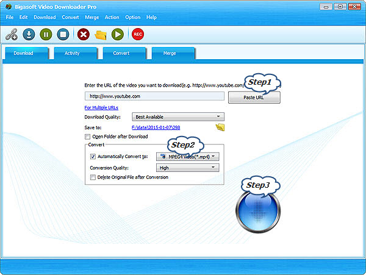
Task: Switch to the Merge tab
Action: (173, 53)
